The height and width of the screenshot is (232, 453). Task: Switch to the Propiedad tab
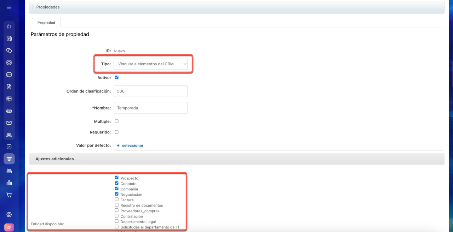click(46, 23)
